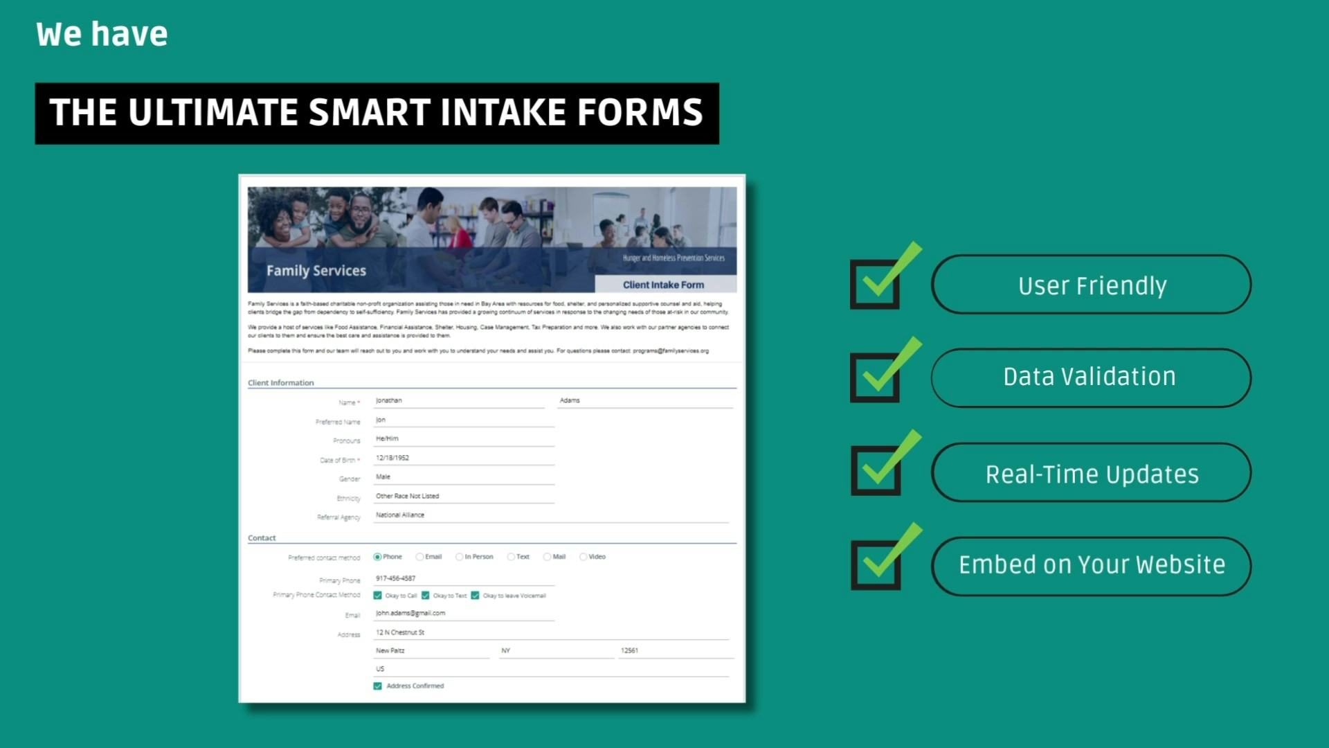This screenshot has height=748, width=1329.
Task: Uncheck the Address Confirmed checkbox
Action: 378,686
